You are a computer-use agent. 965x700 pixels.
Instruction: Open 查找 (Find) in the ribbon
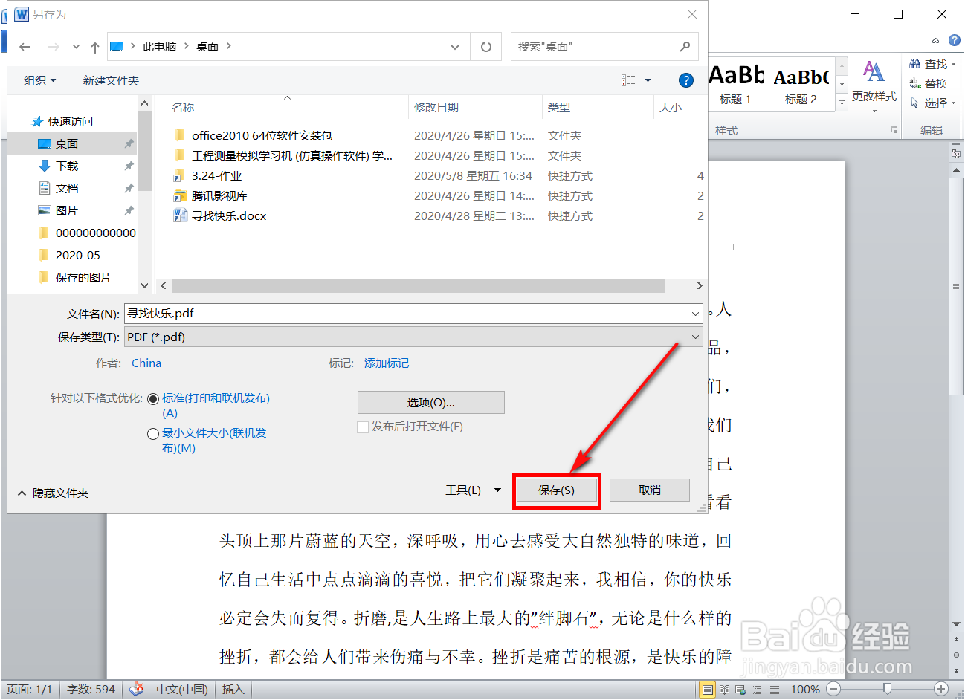click(932, 63)
